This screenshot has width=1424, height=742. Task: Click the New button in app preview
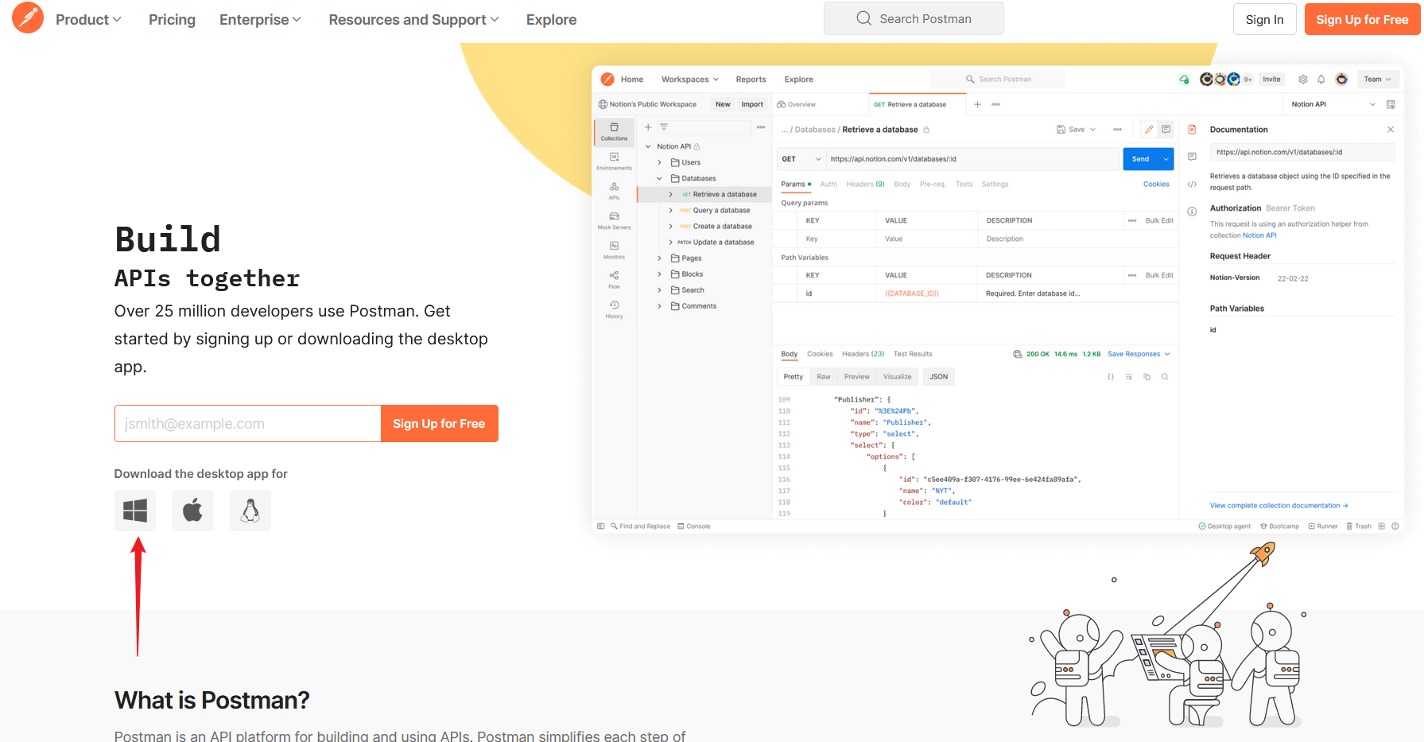pos(723,104)
